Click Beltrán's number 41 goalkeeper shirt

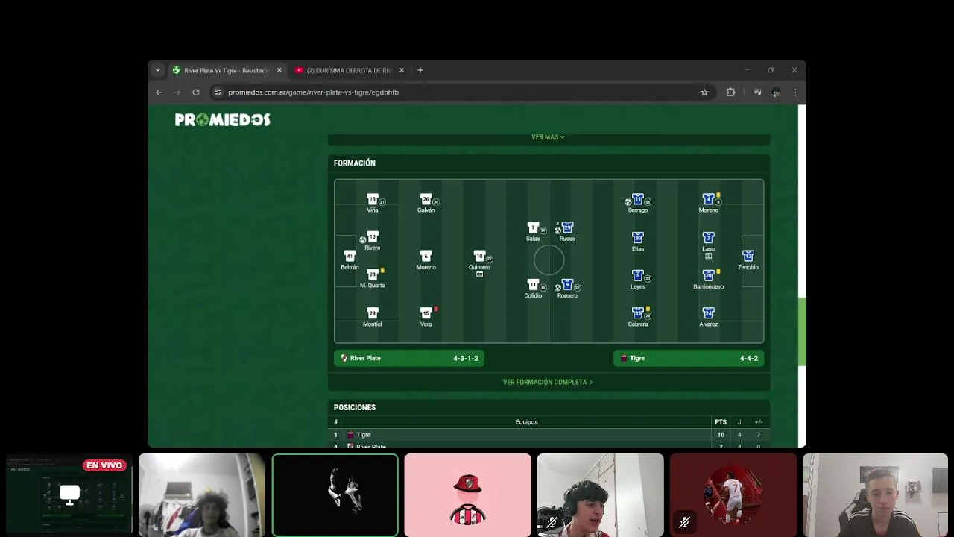350,257
